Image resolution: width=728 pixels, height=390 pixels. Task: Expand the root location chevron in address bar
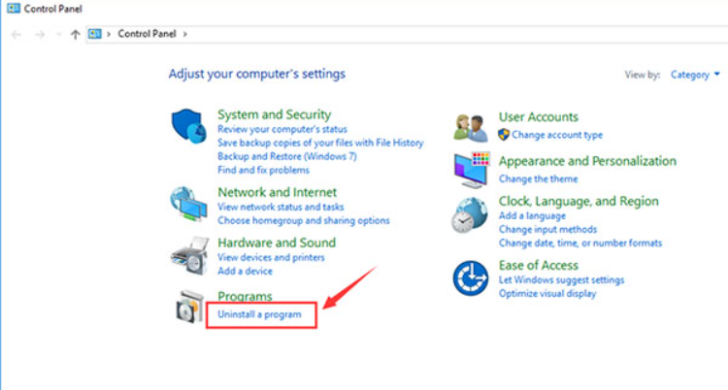(x=109, y=34)
